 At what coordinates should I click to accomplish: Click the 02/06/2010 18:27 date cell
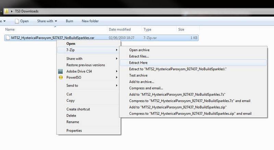122,38
